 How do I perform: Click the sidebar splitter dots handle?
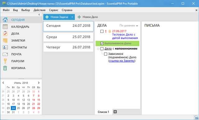[x=21, y=79]
